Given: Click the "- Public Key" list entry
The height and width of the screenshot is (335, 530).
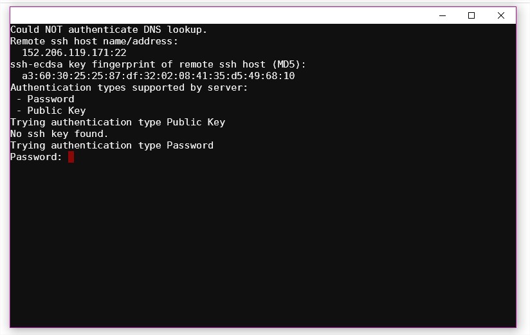Looking at the screenshot, I should coord(51,111).
